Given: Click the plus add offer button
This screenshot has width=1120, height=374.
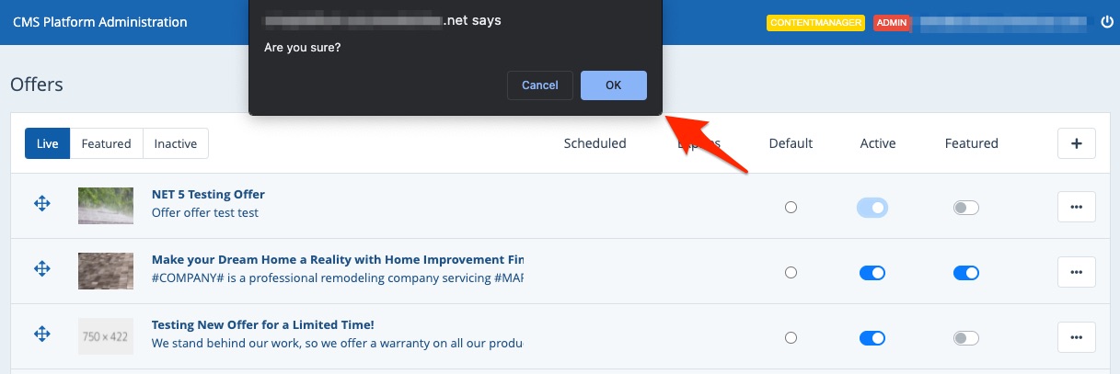Looking at the screenshot, I should (x=1076, y=143).
